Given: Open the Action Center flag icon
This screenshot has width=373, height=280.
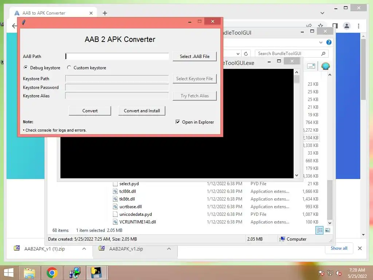Looking at the screenshot, I should pos(321,273).
